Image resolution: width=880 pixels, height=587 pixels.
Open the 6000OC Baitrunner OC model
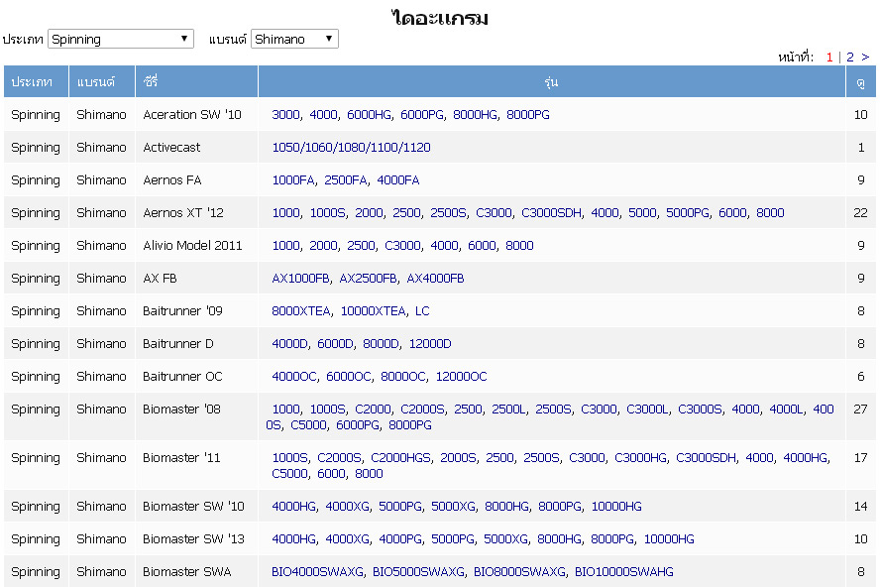[x=349, y=377]
